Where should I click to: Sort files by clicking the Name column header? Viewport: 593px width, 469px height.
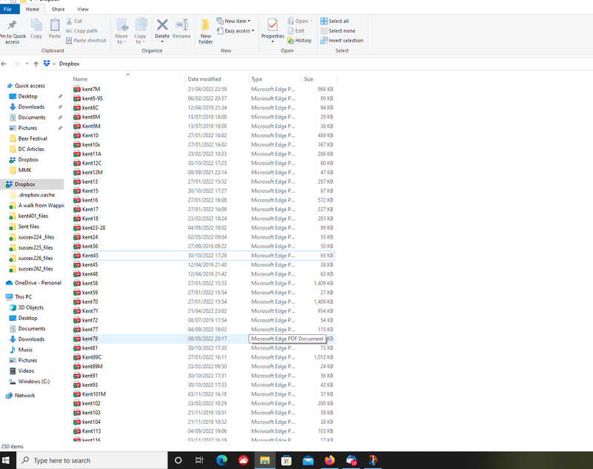pos(79,79)
